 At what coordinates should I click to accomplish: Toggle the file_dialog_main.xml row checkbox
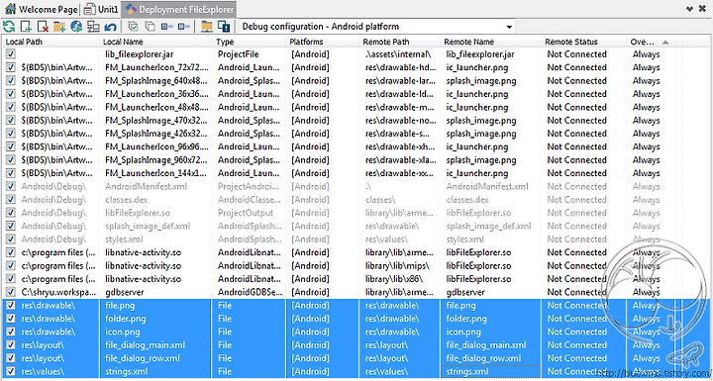point(10,345)
